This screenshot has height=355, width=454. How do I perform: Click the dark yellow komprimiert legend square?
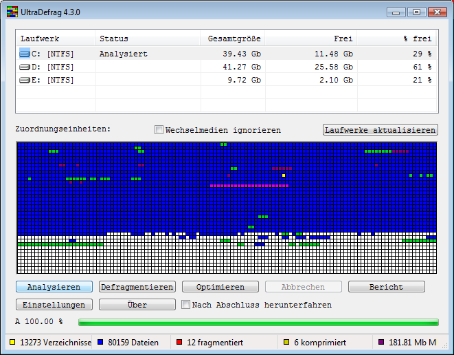pos(286,342)
